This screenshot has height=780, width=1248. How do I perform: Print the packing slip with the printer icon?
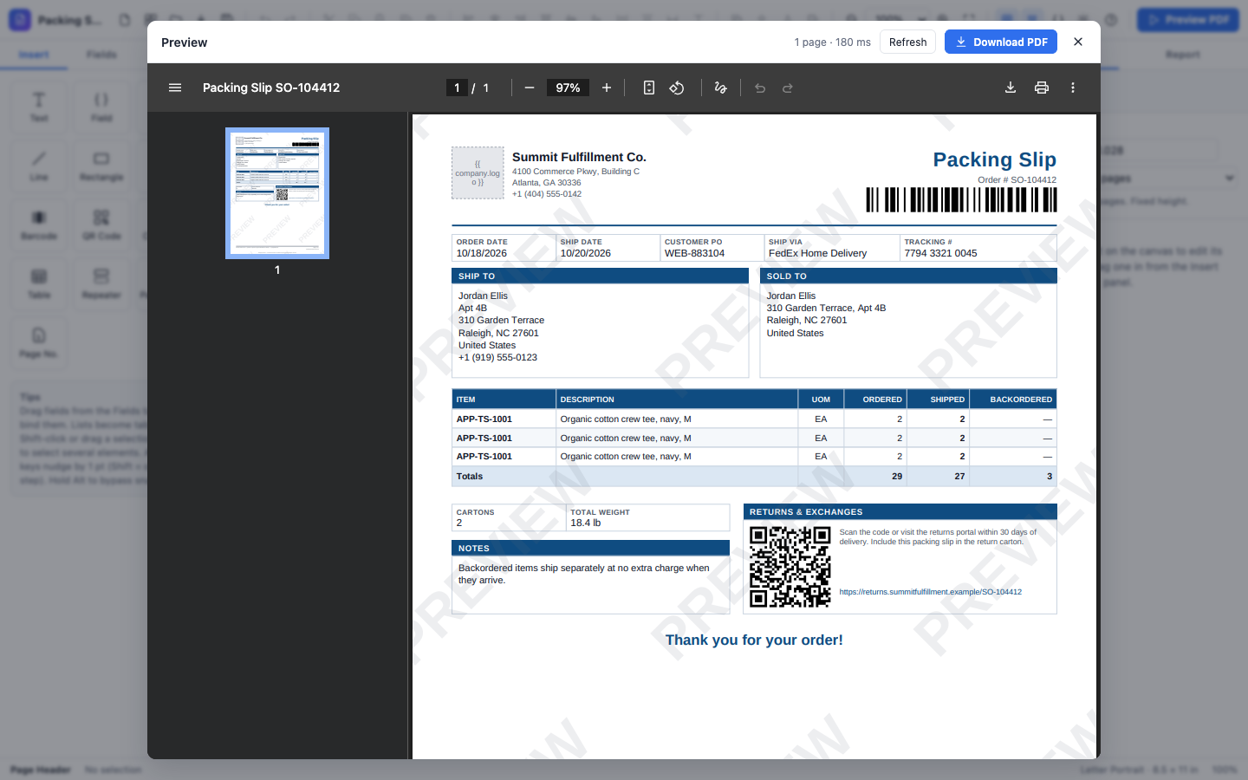[1042, 88]
